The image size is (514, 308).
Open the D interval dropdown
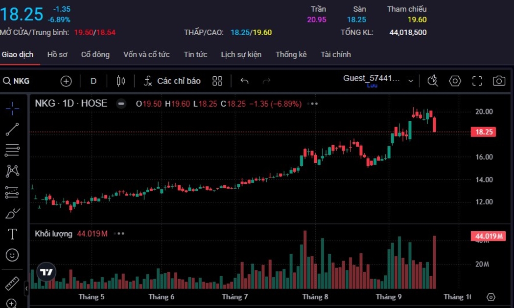[93, 81]
